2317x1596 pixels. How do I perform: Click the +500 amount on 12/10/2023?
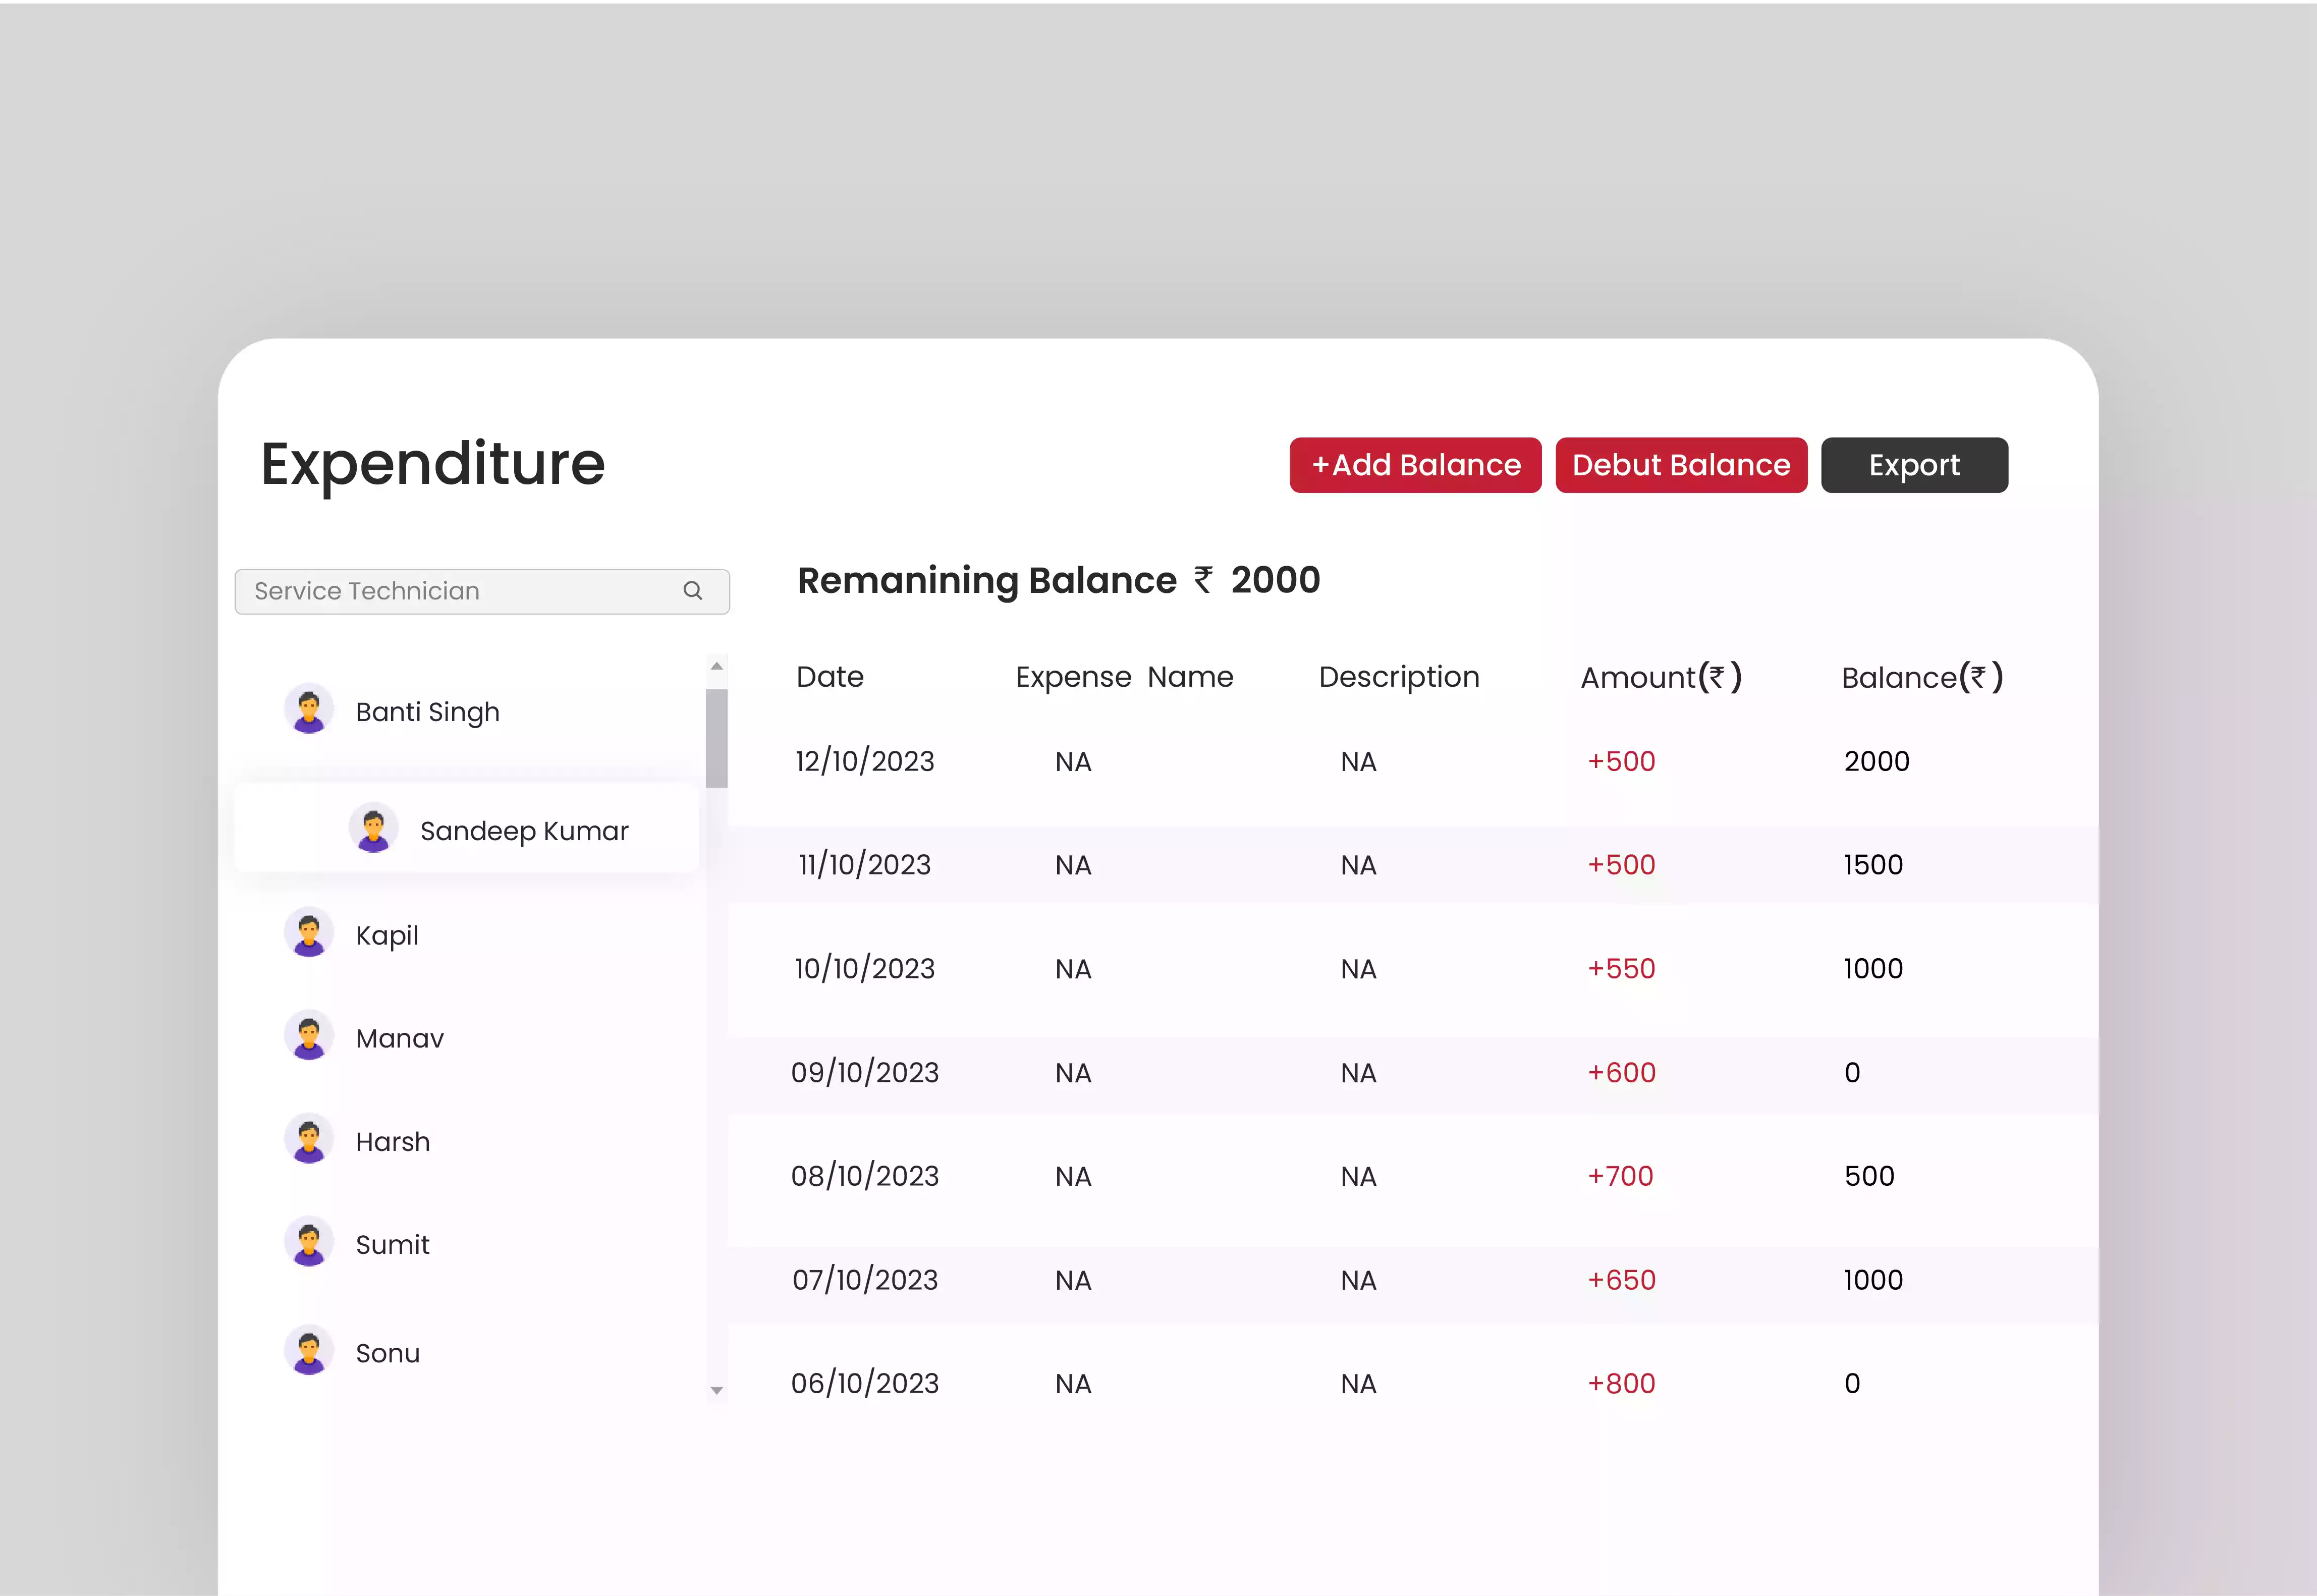pyautogui.click(x=1621, y=761)
